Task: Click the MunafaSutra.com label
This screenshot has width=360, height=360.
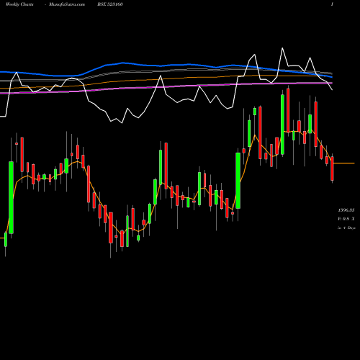Action: tap(67, 4)
